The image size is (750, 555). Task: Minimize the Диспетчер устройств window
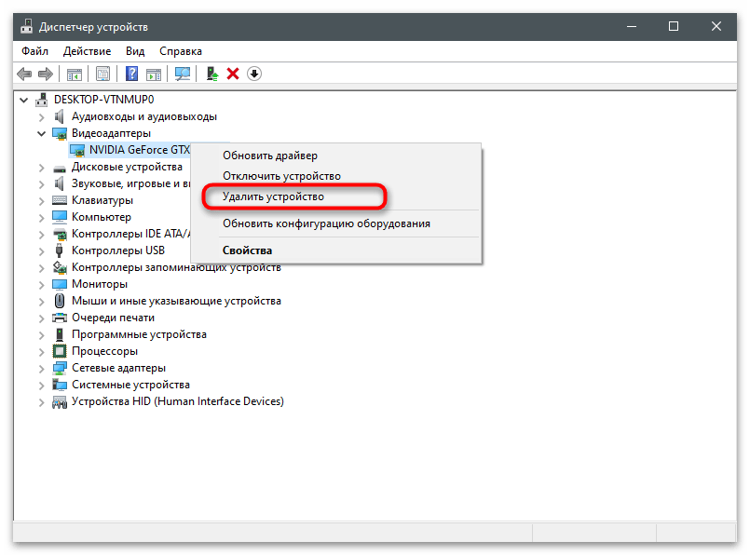[x=632, y=26]
